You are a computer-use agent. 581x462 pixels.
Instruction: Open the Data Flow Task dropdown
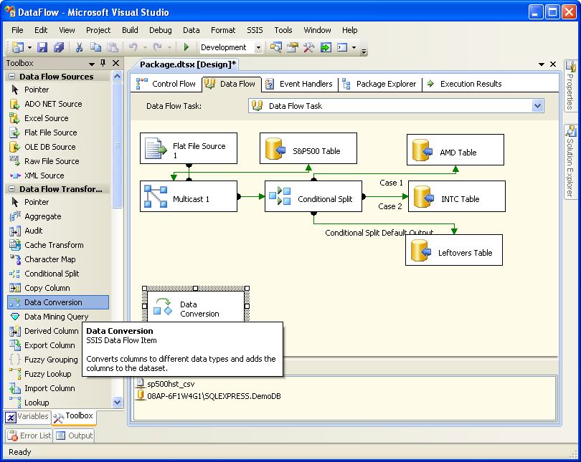click(538, 106)
